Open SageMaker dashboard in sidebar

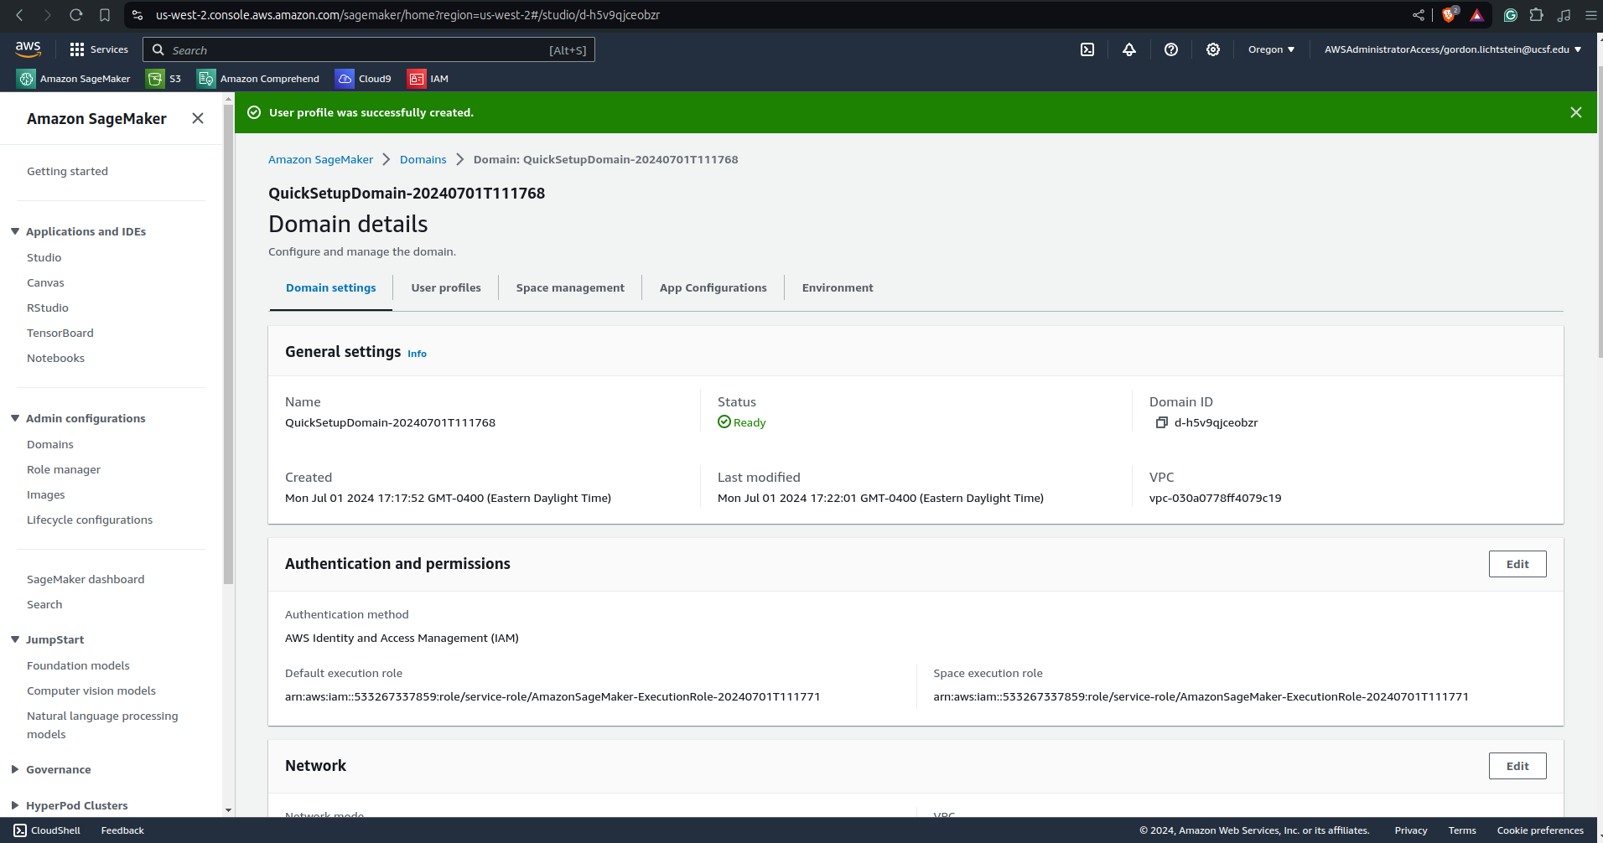(86, 579)
